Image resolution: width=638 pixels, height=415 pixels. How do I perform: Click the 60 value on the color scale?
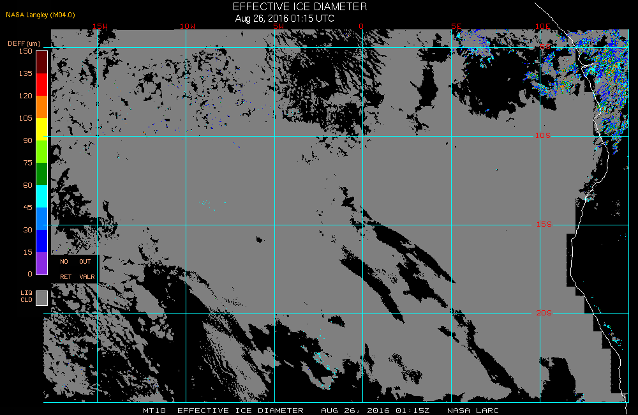point(27,185)
